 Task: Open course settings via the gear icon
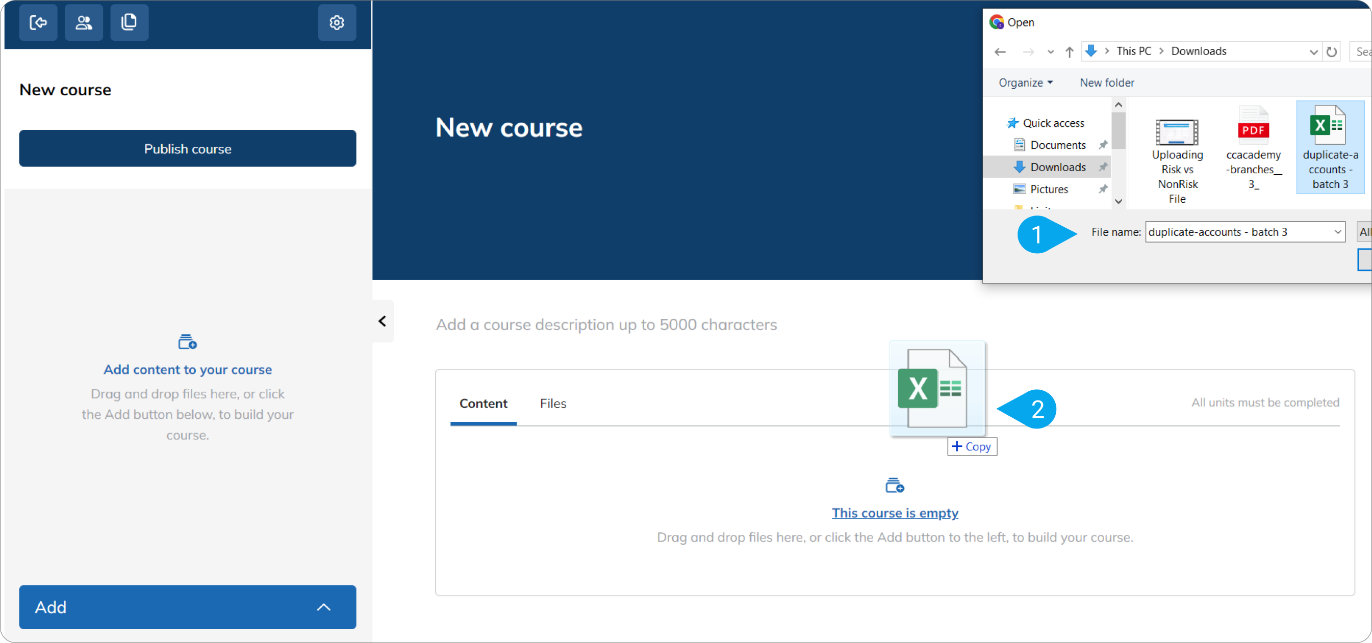point(337,22)
